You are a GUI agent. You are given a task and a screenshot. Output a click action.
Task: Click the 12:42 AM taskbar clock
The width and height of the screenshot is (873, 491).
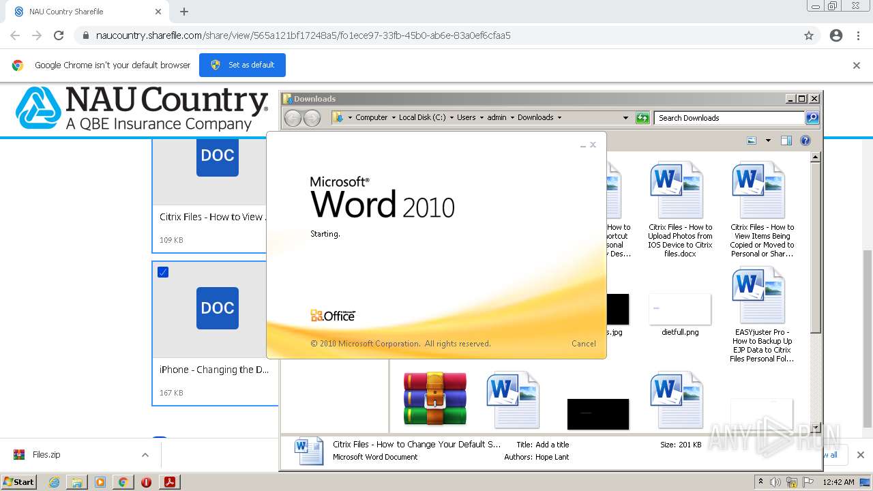click(x=838, y=482)
